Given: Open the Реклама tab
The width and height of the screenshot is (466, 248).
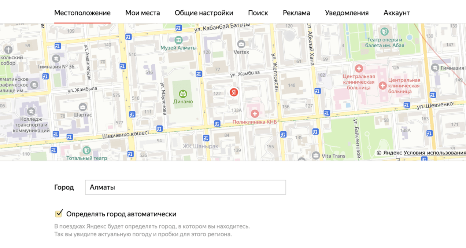Looking at the screenshot, I should (x=296, y=13).
